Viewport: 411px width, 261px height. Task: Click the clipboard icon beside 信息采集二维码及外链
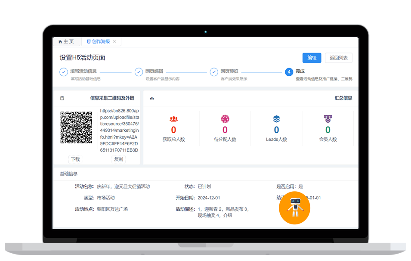pyautogui.click(x=62, y=98)
